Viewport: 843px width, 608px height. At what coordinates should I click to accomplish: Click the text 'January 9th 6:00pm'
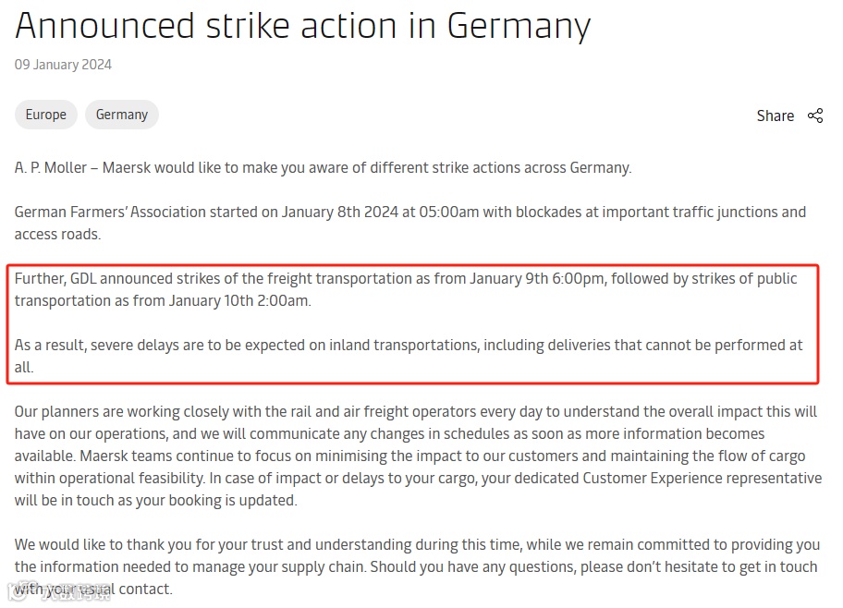(535, 278)
